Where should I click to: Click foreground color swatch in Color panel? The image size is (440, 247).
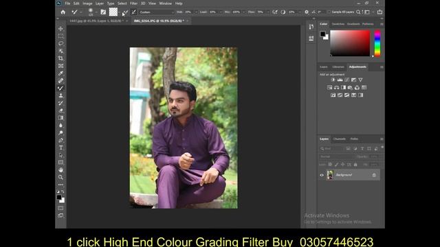click(x=322, y=34)
